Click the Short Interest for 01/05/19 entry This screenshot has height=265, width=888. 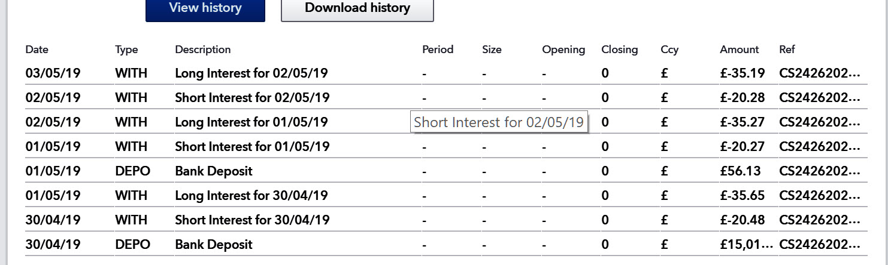[252, 147]
